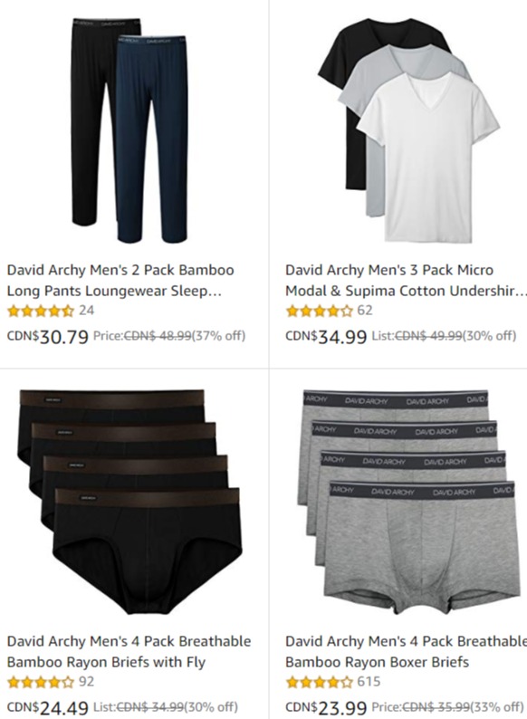
Task: Open the 3 Pack V-neck undershirts image
Action: (408, 129)
